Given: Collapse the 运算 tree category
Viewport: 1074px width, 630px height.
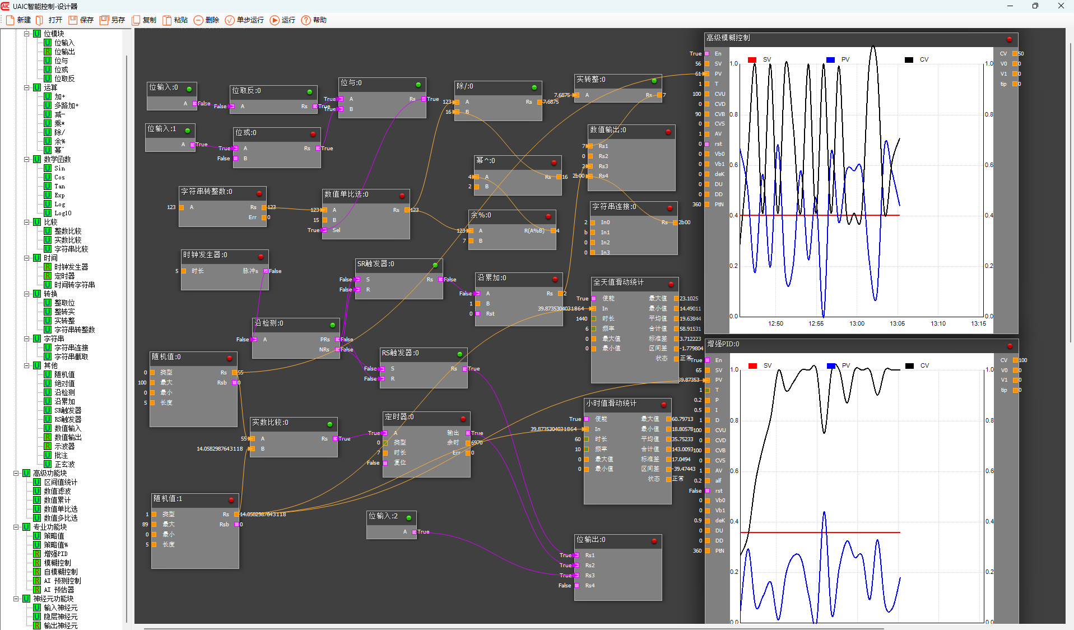Looking at the screenshot, I should tap(26, 87).
